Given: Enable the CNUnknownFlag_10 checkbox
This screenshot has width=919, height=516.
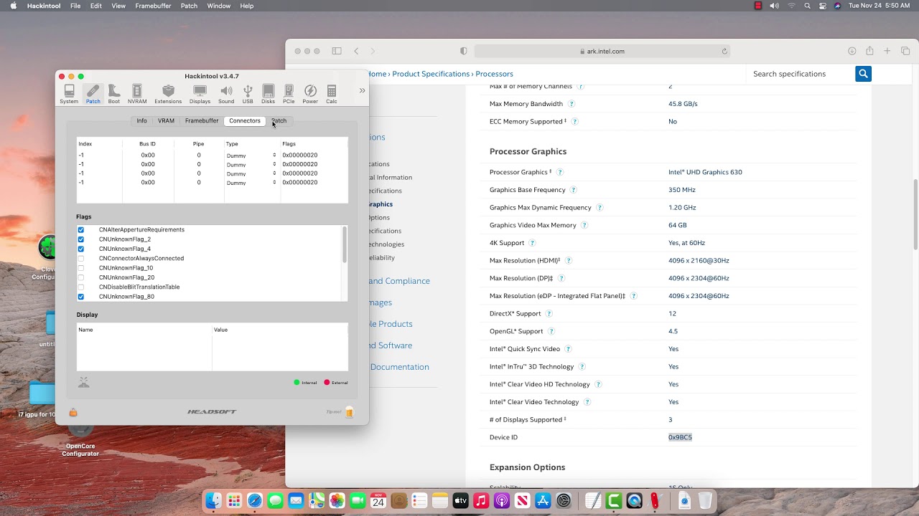Looking at the screenshot, I should (81, 268).
